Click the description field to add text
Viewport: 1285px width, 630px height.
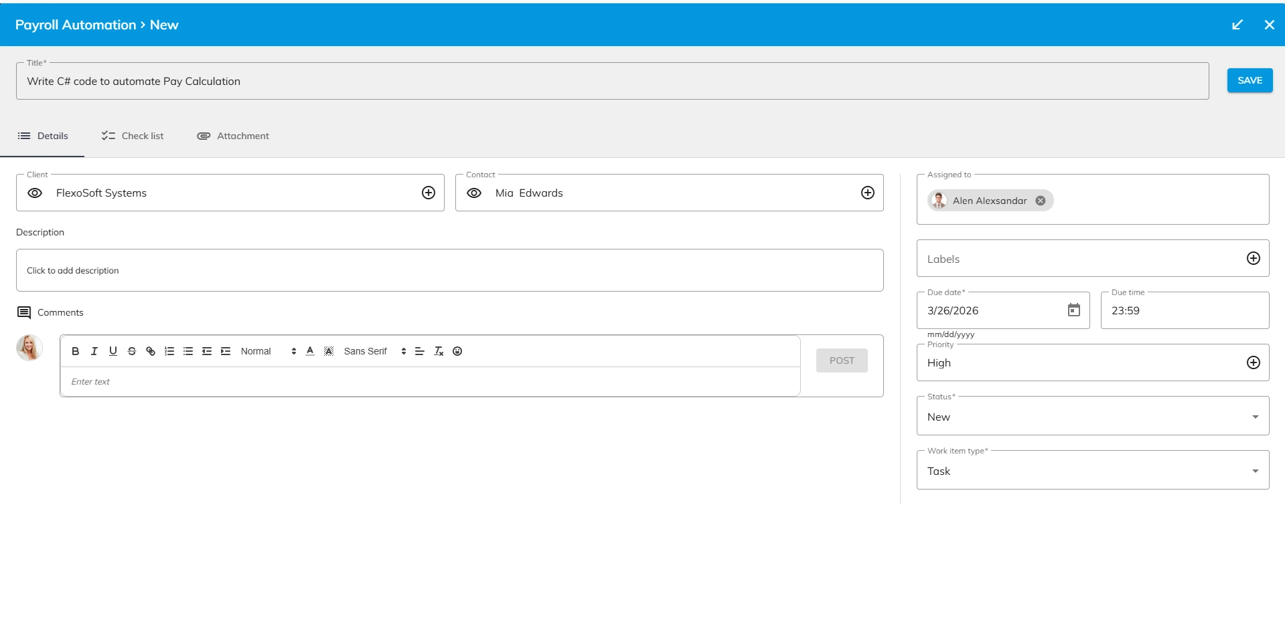point(449,270)
